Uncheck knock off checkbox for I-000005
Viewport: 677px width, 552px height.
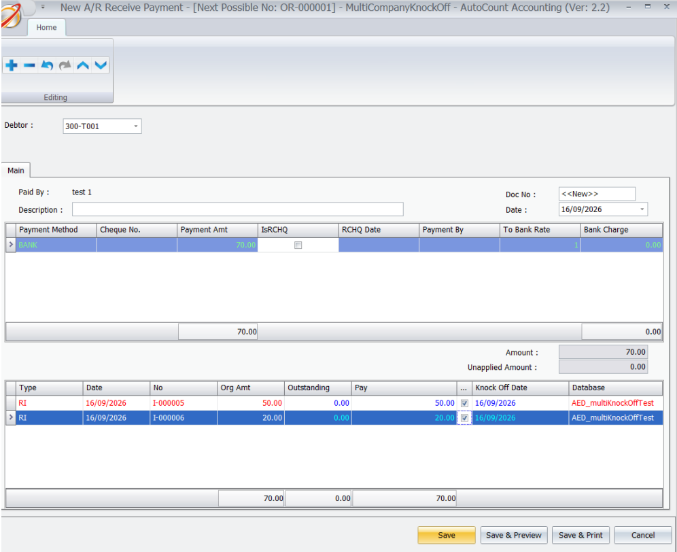tap(464, 403)
